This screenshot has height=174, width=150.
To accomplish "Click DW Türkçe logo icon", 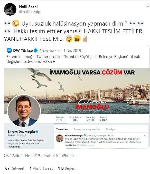I will point(9,51).
